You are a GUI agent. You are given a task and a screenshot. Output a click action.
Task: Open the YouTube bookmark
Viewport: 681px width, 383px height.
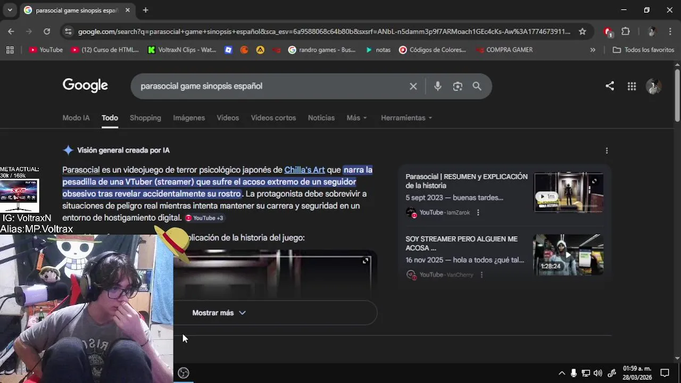coord(46,50)
